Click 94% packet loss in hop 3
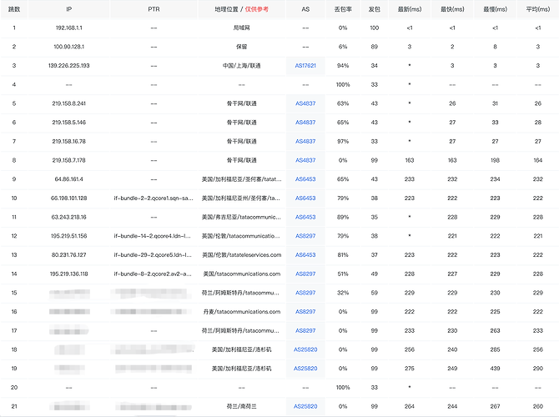Screen dimensions: 559x417 coord(343,66)
